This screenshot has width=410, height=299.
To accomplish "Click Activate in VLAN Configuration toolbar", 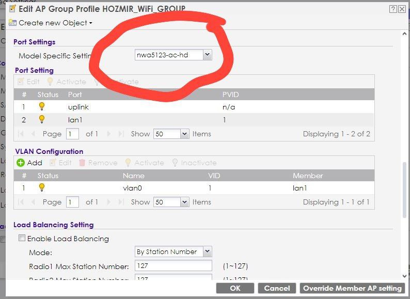I will click(x=145, y=163).
